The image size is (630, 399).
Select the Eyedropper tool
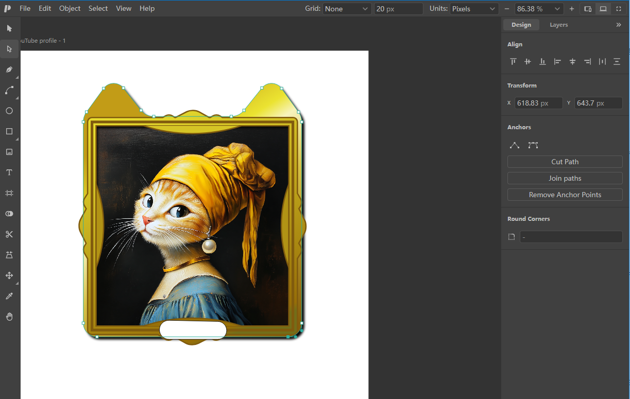pos(9,296)
